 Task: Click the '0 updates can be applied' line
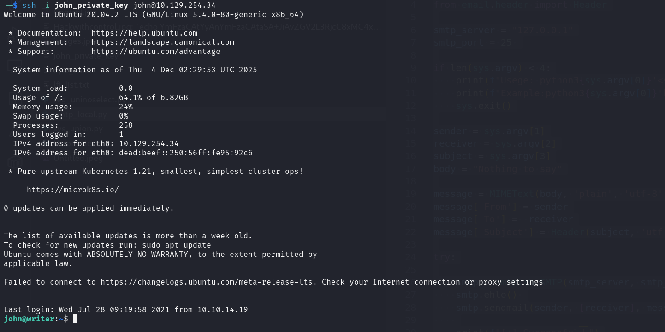89,208
